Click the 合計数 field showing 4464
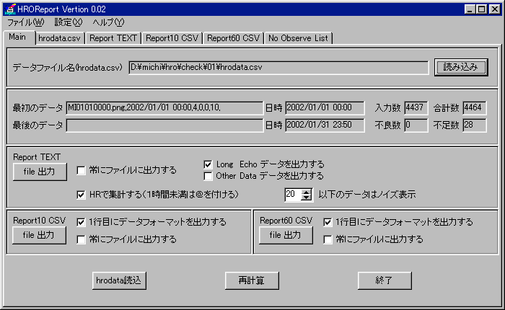The width and height of the screenshot is (505, 310). [475, 108]
